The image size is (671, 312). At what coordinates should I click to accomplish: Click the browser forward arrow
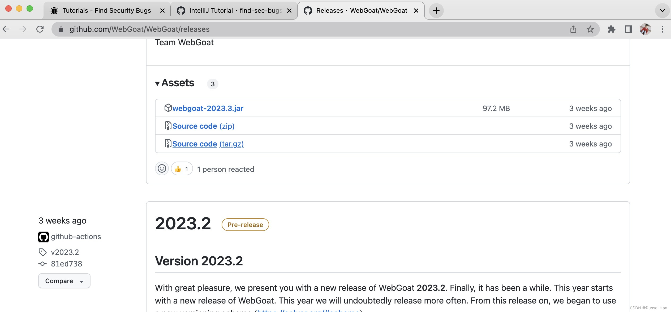[x=23, y=29]
